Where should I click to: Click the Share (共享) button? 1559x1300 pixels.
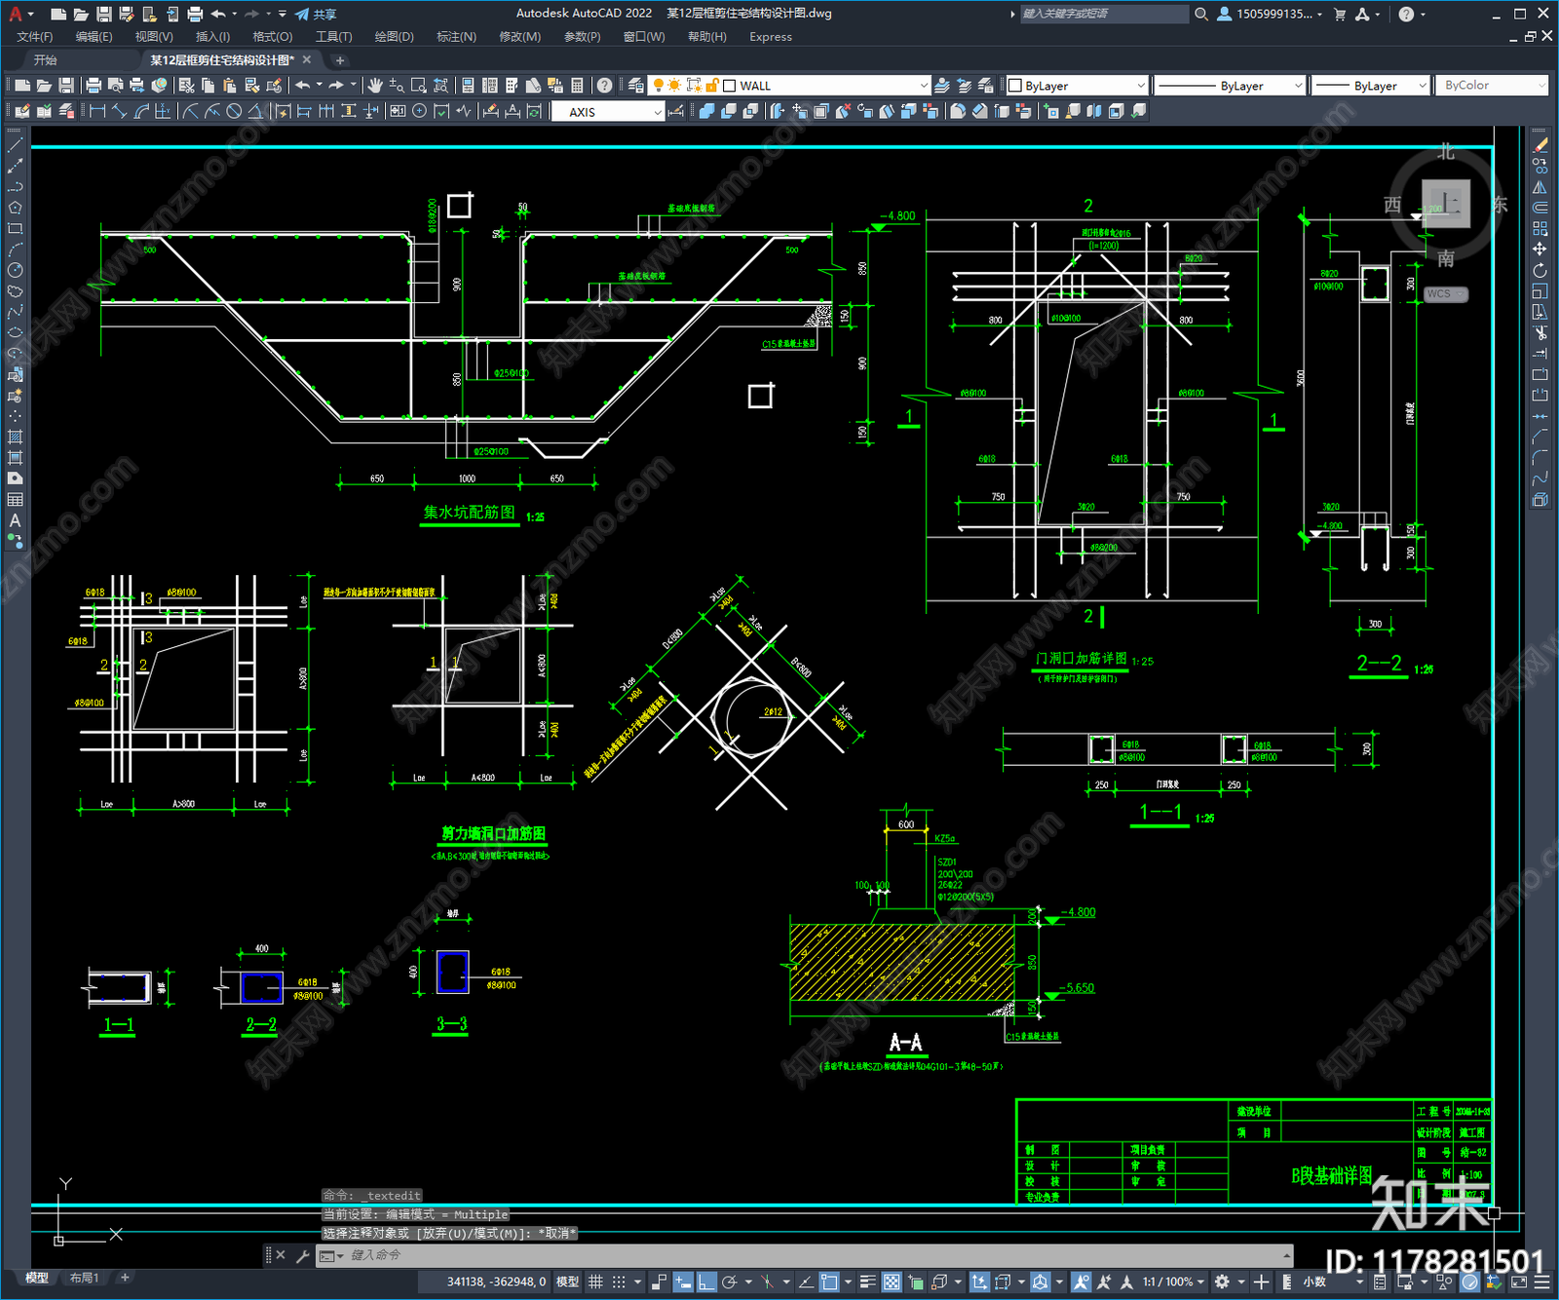click(x=316, y=14)
